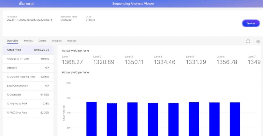Pick the % Clusters Passing Filter row
The image size is (263, 136).
[x=28, y=77]
